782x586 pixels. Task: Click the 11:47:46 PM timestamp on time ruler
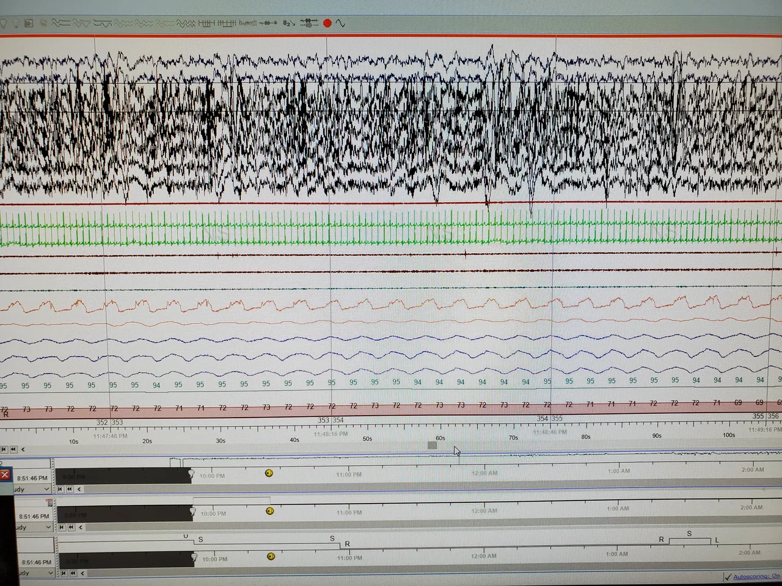coord(111,436)
